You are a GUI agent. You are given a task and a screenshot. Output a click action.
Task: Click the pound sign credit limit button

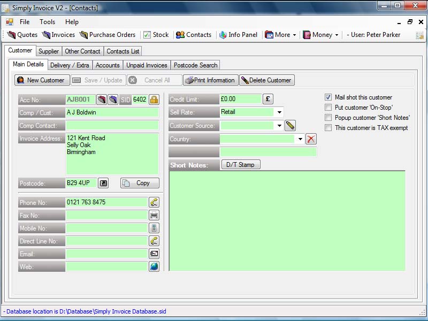[268, 99]
